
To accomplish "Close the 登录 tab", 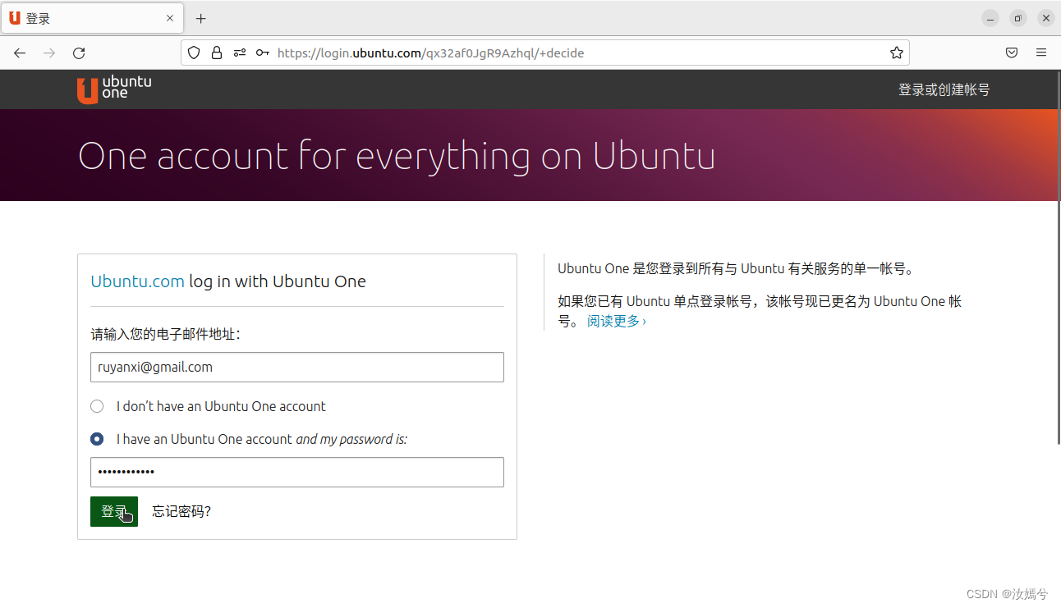I will [170, 18].
